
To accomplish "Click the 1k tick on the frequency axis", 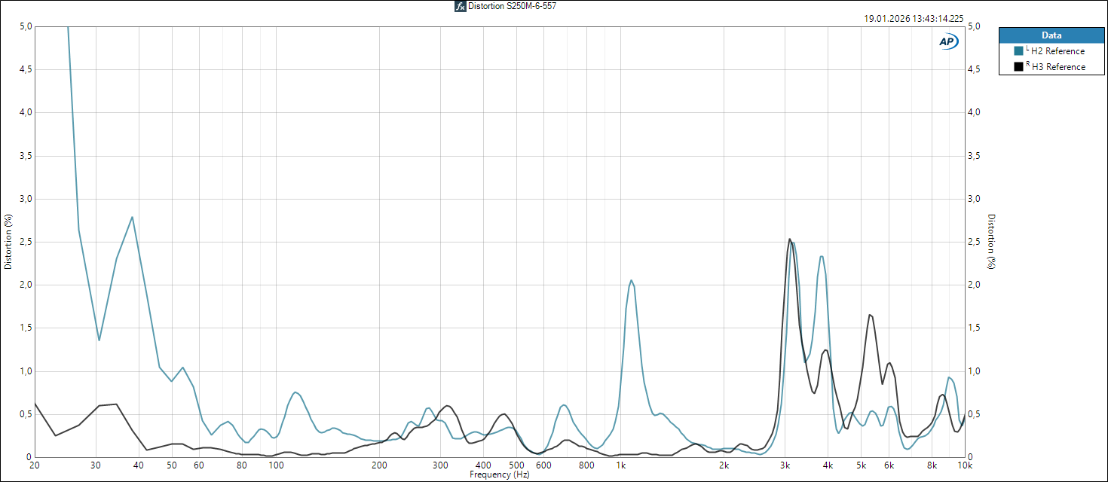I will (x=620, y=465).
